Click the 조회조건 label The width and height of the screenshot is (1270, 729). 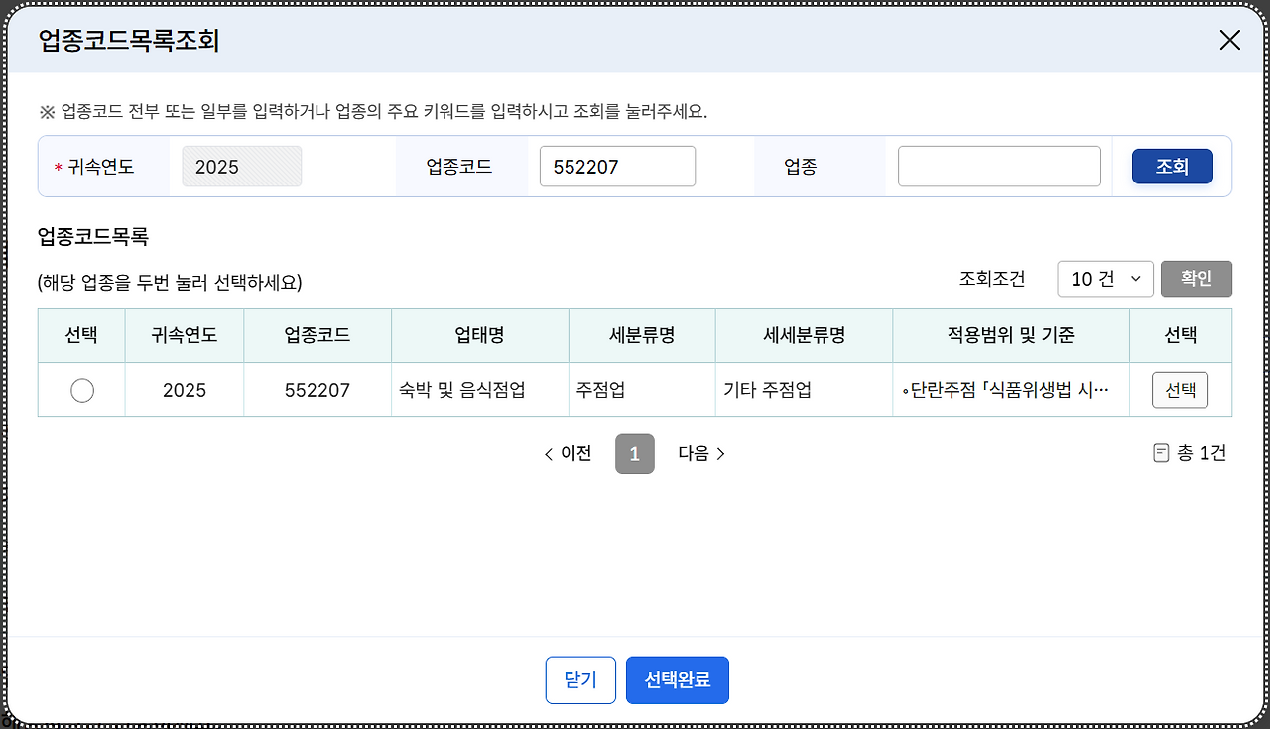coord(992,279)
